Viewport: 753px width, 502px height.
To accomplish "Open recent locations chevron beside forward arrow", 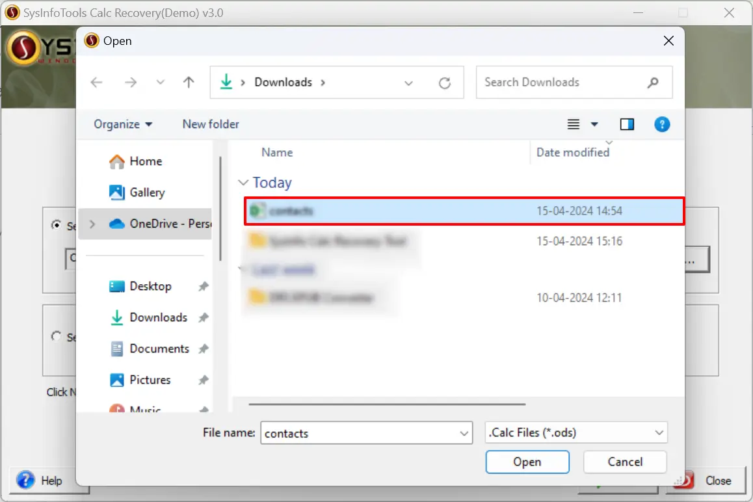I will click(x=161, y=83).
